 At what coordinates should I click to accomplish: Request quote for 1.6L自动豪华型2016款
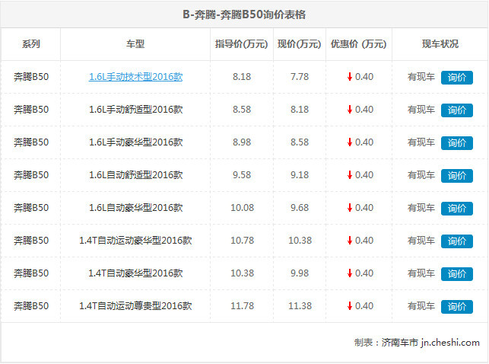click(x=457, y=209)
